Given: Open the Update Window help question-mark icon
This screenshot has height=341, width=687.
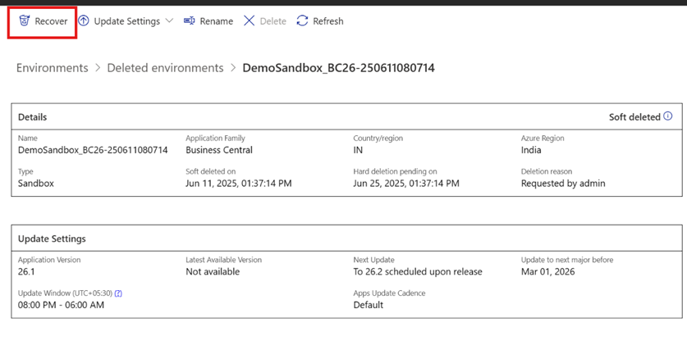Looking at the screenshot, I should 118,293.
